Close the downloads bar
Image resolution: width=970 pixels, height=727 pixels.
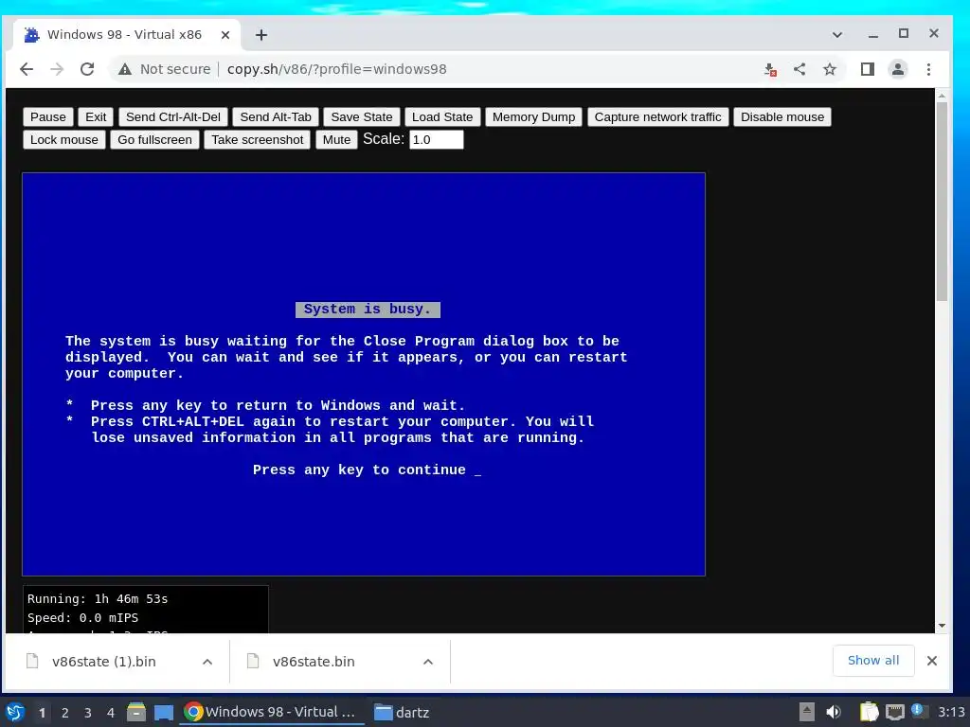pyautogui.click(x=932, y=661)
